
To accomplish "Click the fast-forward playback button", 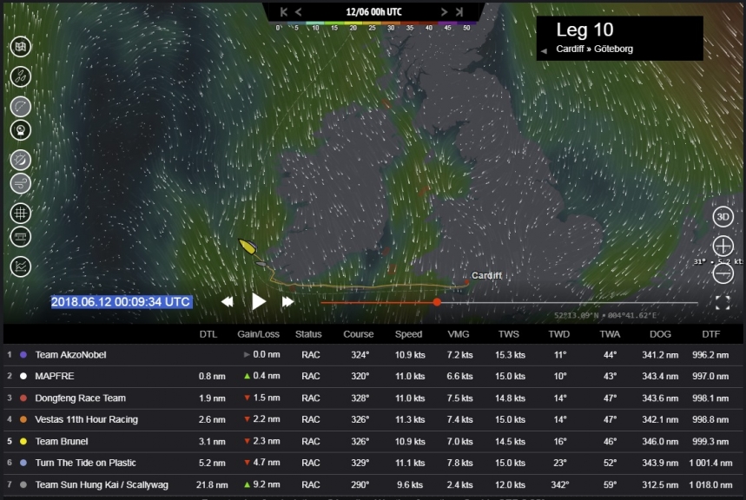I will coord(287,301).
